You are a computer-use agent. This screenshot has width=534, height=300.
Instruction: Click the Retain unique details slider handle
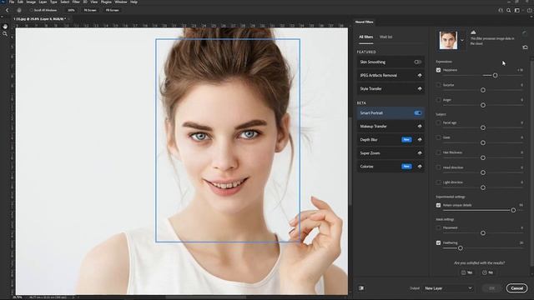point(513,210)
